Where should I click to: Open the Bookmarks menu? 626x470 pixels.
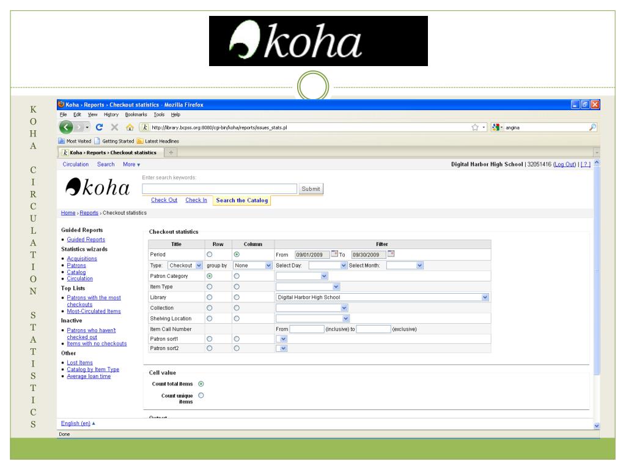(136, 114)
